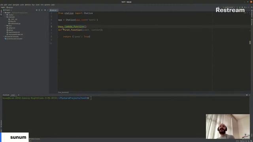Viewport: 253px width, 142px height.
Task: Click the @app.lambda_function() decorator line
Action: 72,26
